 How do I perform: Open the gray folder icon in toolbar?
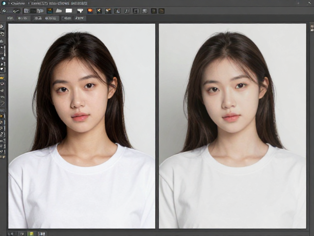[x=59, y=11]
